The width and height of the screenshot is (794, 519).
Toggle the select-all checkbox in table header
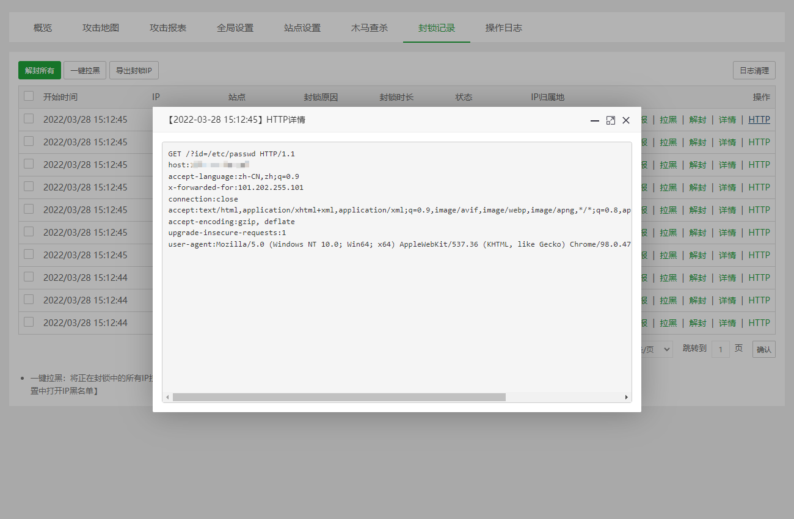(x=29, y=96)
